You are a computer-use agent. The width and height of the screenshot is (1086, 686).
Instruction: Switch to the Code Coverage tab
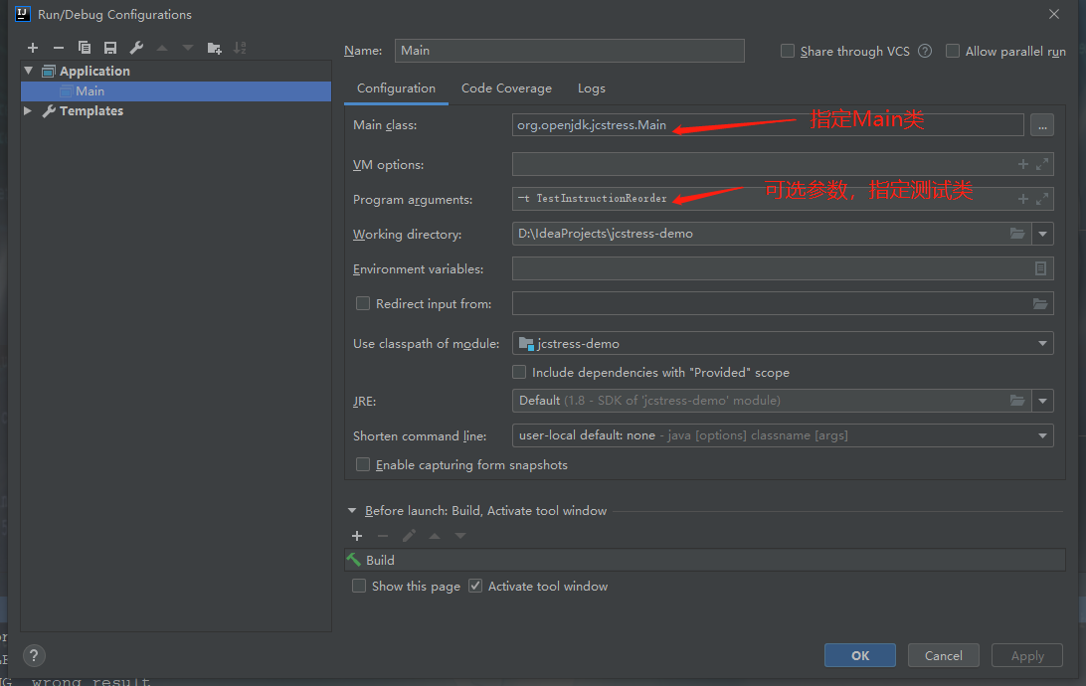coord(506,88)
